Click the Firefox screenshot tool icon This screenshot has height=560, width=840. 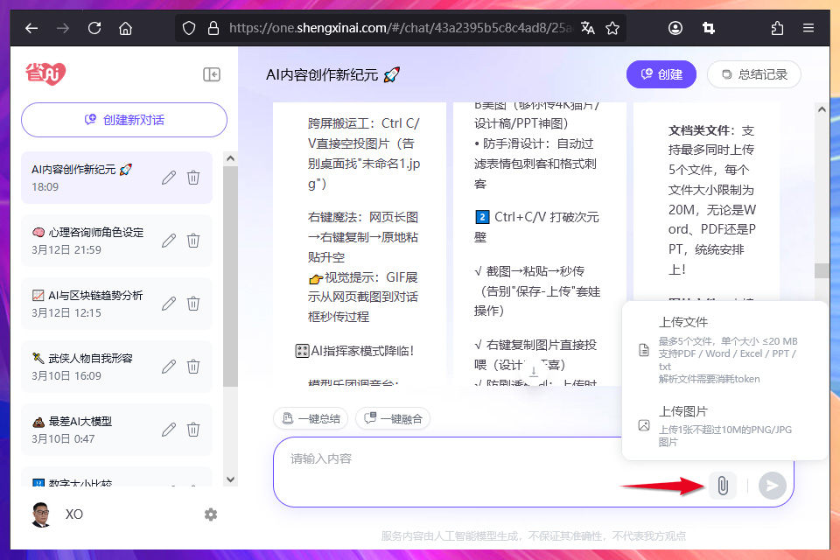709,27
